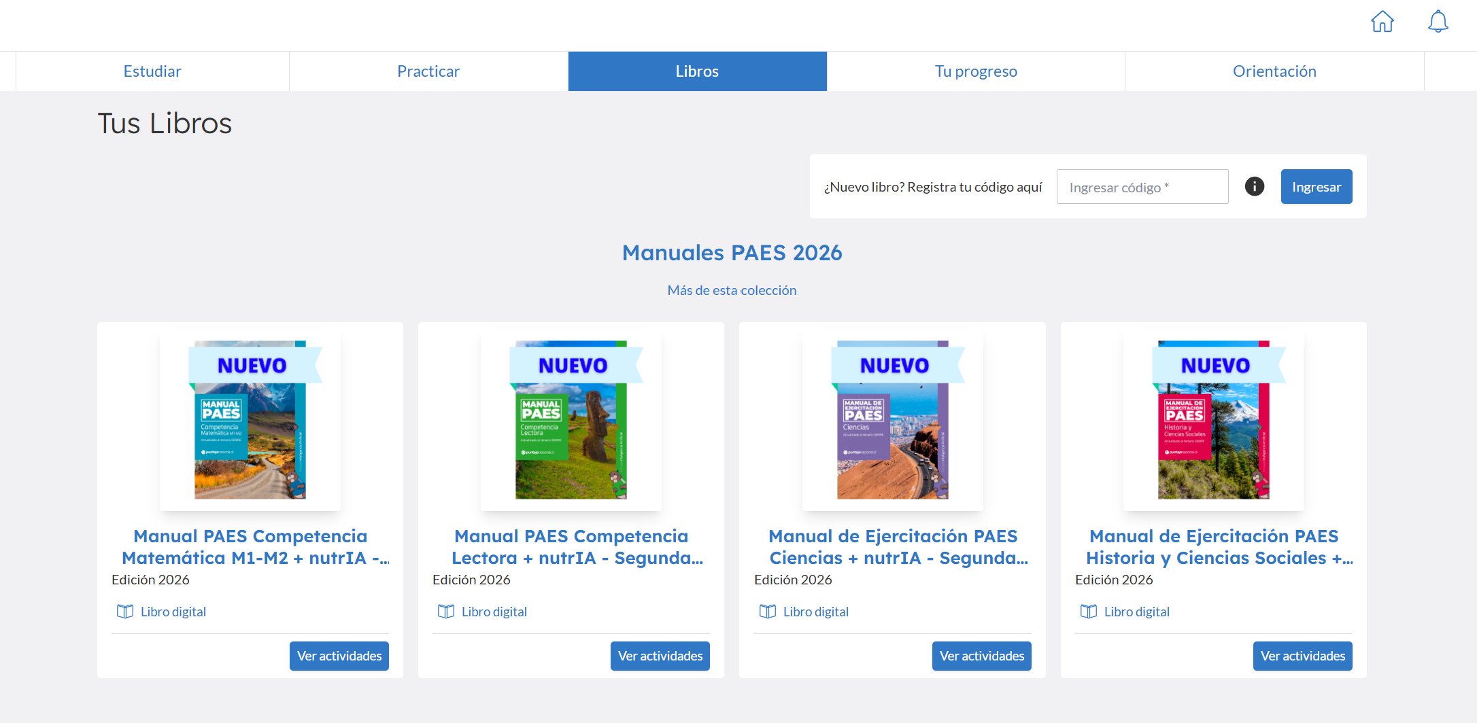Click the home icon in top bar
Image resolution: width=1477 pixels, height=723 pixels.
pyautogui.click(x=1382, y=22)
